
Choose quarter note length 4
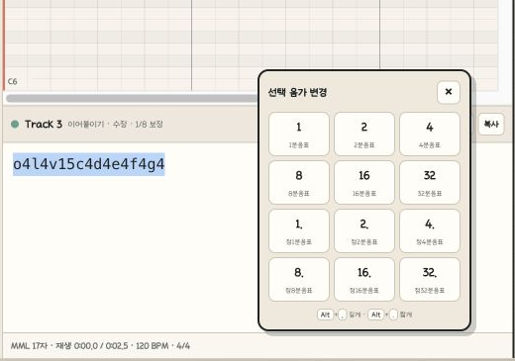pos(430,134)
